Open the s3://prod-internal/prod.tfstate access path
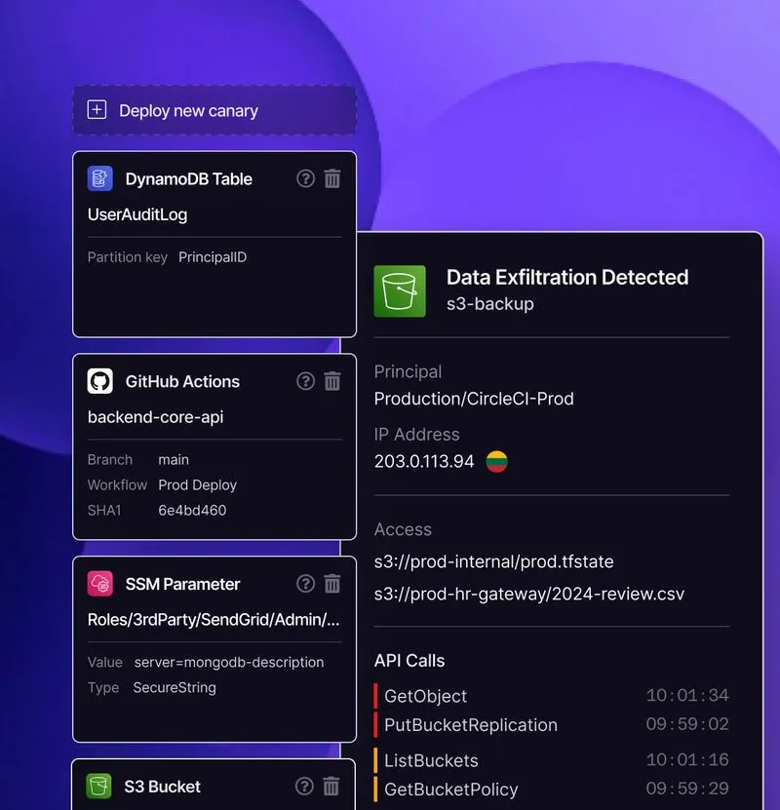 pos(493,562)
